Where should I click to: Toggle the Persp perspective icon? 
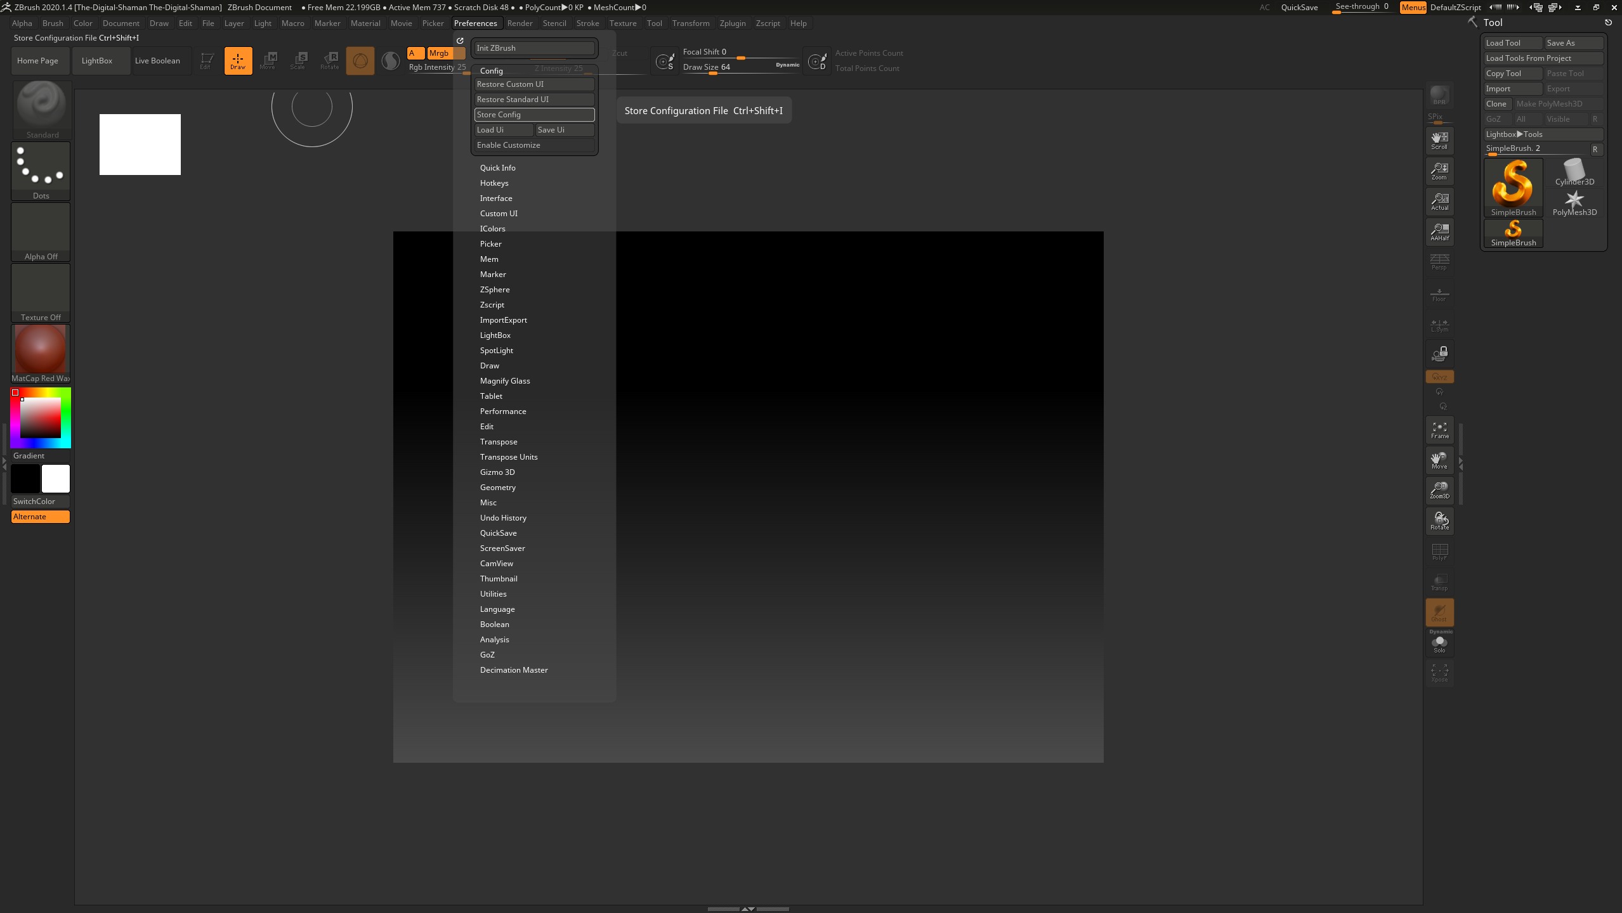[x=1439, y=261]
